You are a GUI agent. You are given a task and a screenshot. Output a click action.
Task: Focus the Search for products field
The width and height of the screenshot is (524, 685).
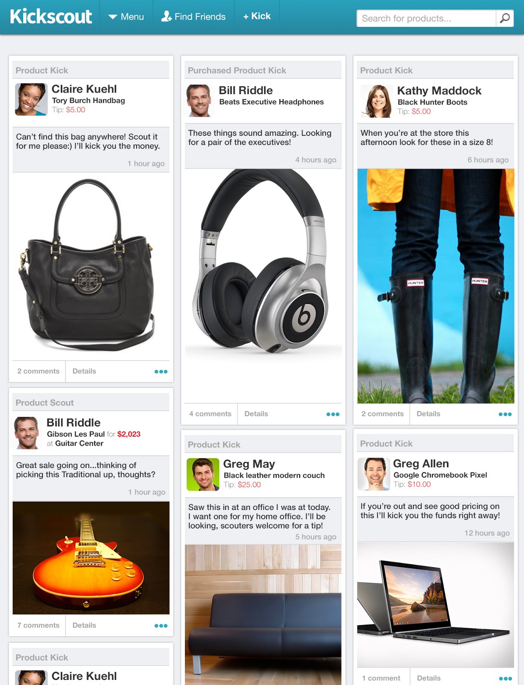coord(426,18)
